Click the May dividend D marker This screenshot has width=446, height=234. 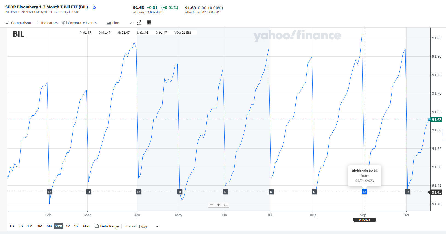[x=180, y=192]
